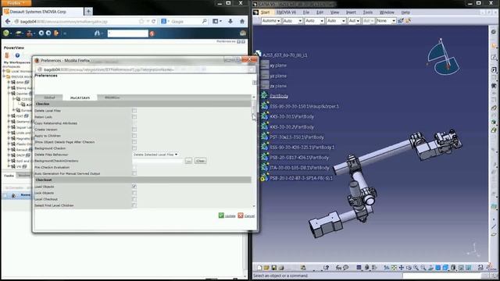Toggle the Background Checkin checkbox
Image resolution: width=500 pixels, height=281 pixels.
(134, 148)
